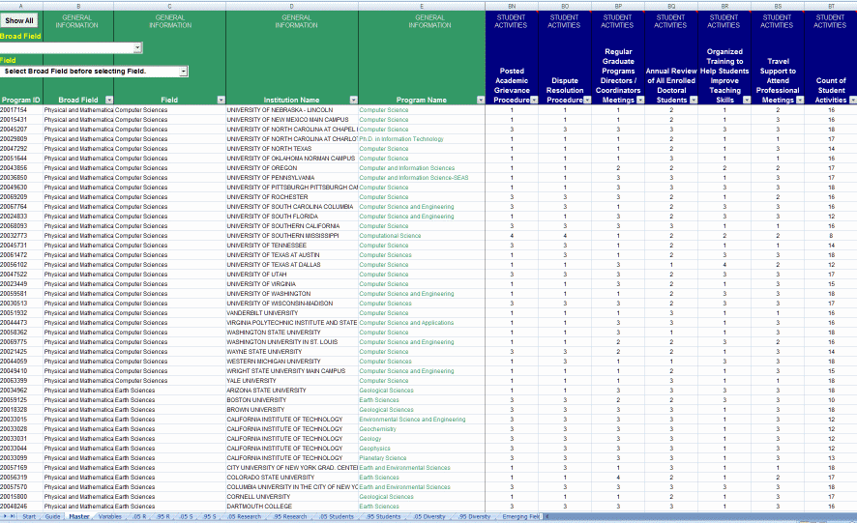Open the Geophysics program link
This screenshot has width=857, height=523.
click(x=374, y=449)
